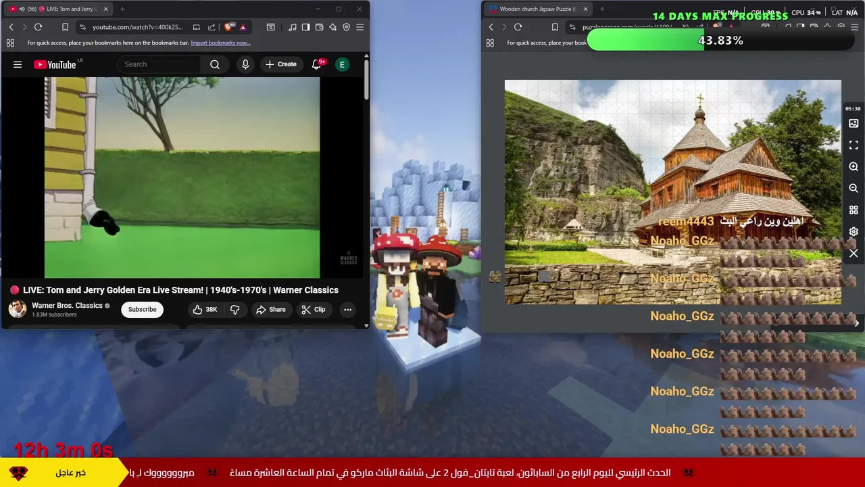
Task: Open the account avatar 'E' menu
Action: pyautogui.click(x=342, y=64)
